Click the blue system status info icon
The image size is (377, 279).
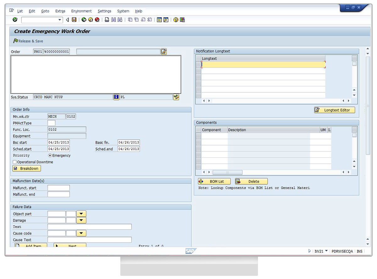(x=116, y=97)
